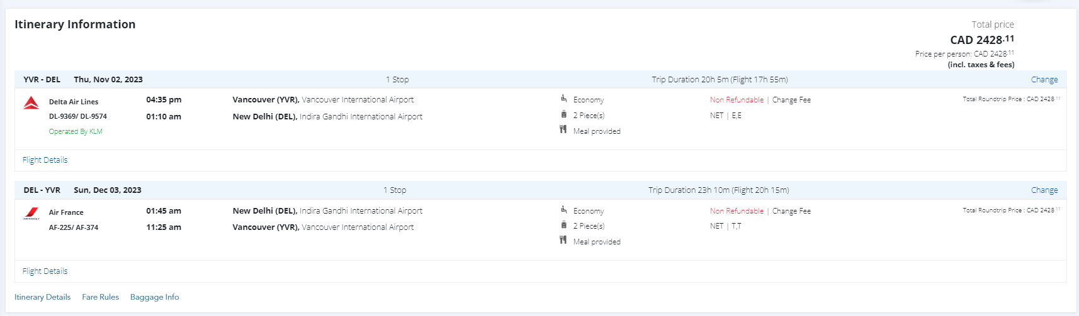The image size is (1079, 316).
Task: Click the meal icon on the outbound flight
Action: coord(563,129)
